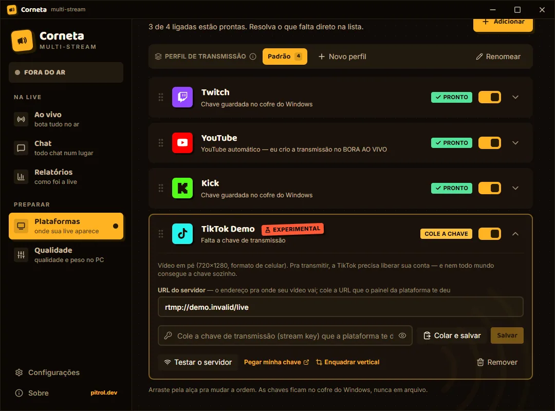Screen dimensions: 555x411
Task: Open the Chat section
Action: point(66,148)
